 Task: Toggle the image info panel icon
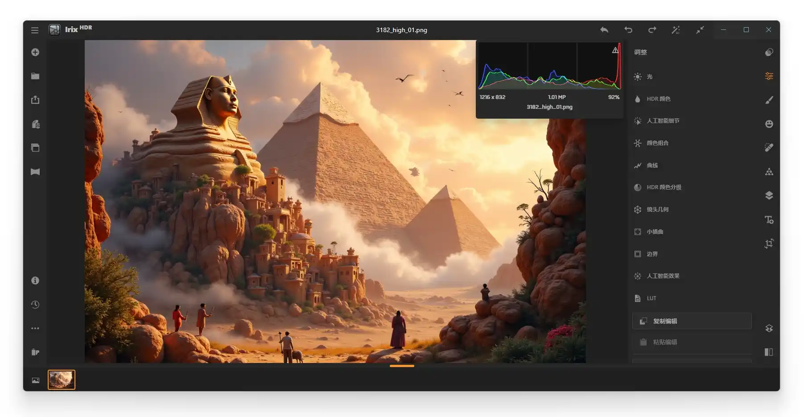(x=35, y=281)
